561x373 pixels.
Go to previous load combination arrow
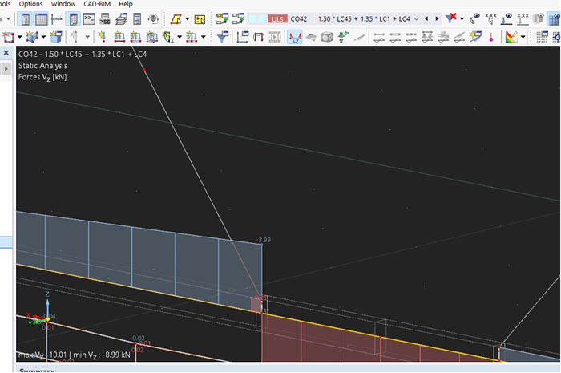(x=426, y=19)
